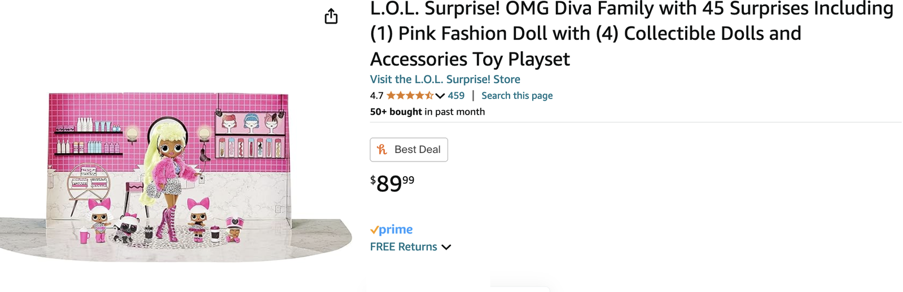Click the 4.7 rating number
903x292 pixels.
click(376, 96)
